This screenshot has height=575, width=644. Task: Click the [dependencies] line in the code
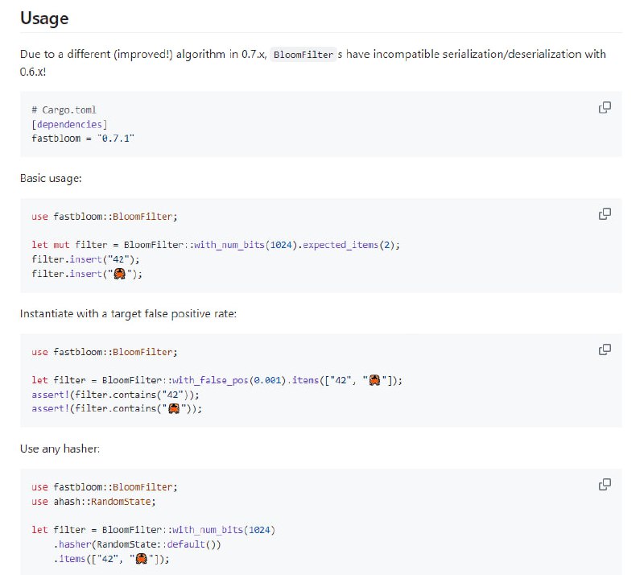coord(69,124)
